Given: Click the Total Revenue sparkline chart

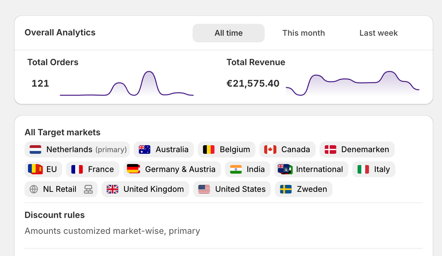Looking at the screenshot, I should pyautogui.click(x=353, y=84).
